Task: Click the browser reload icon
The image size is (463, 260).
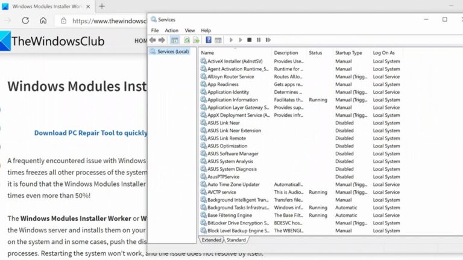Action: tap(25, 20)
